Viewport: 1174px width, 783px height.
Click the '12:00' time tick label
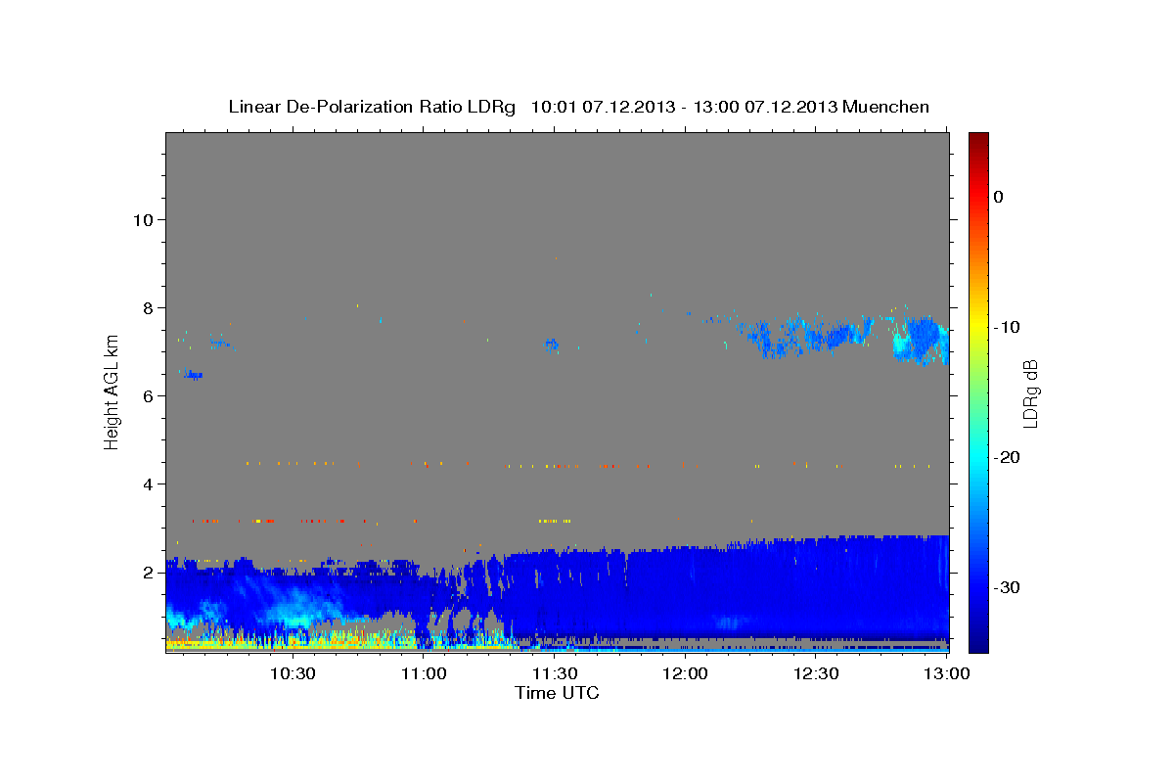point(686,673)
